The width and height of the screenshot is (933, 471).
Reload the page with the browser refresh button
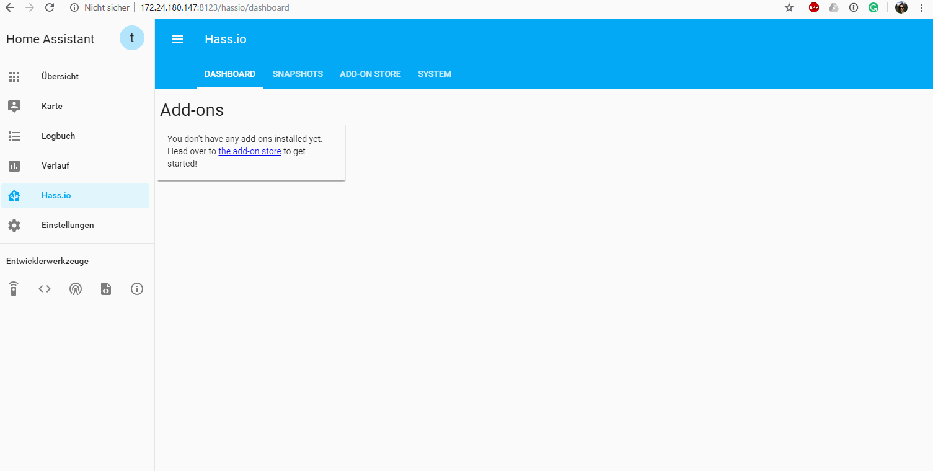tap(50, 7)
